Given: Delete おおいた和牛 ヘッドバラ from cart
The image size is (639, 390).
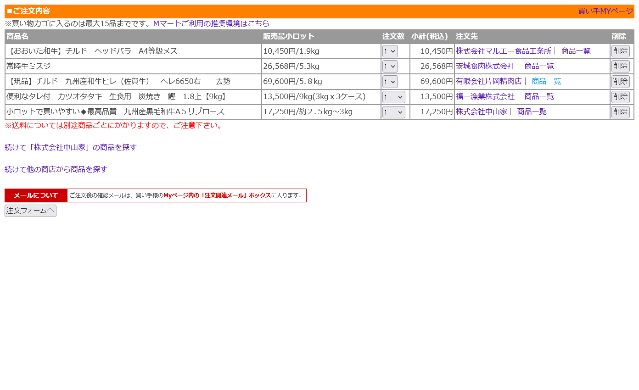Looking at the screenshot, I should (x=620, y=51).
